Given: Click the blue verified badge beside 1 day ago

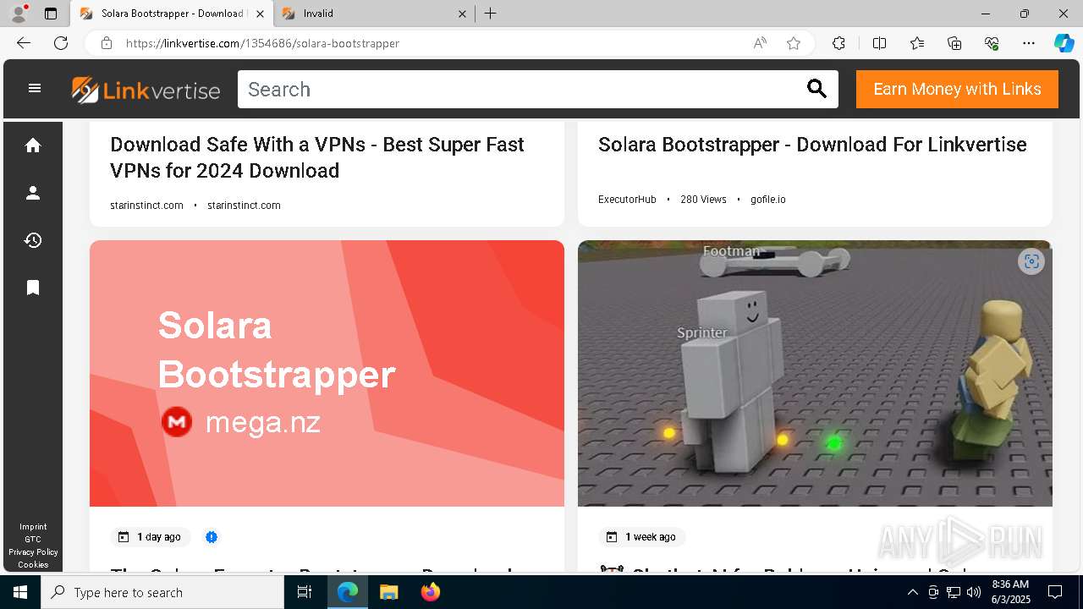Looking at the screenshot, I should point(212,537).
